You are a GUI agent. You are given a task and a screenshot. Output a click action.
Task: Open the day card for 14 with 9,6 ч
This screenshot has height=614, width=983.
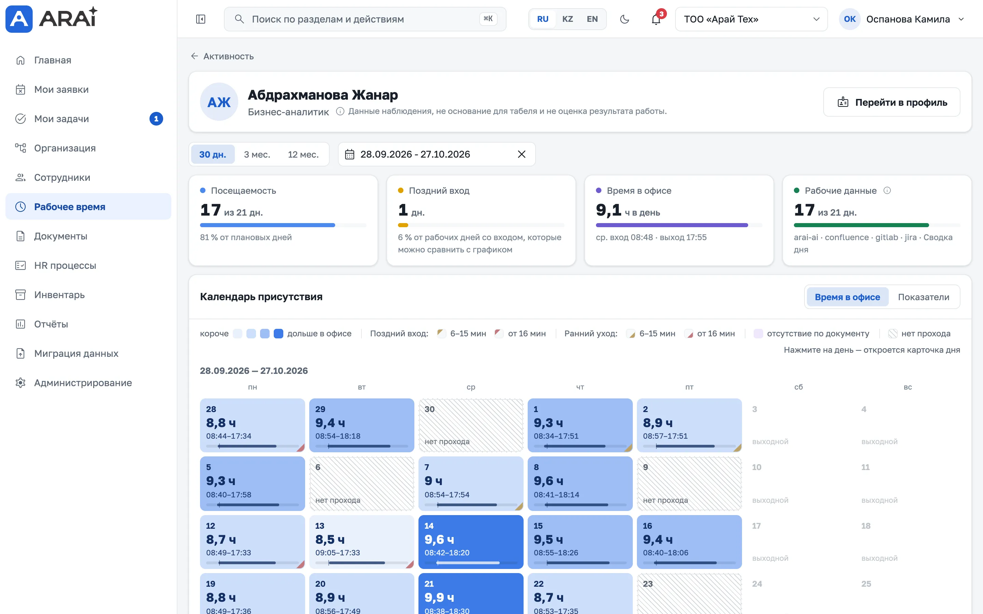[471, 542]
